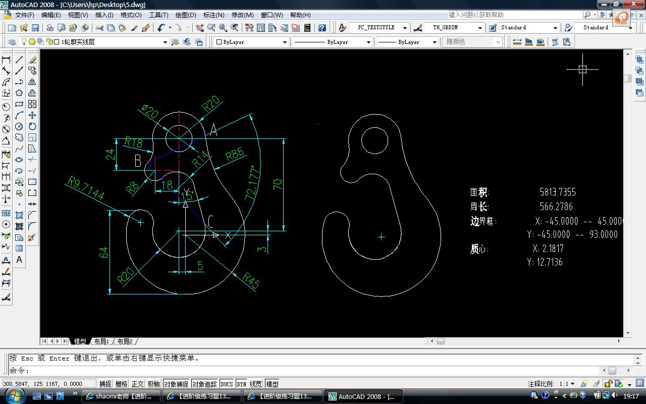Select the Zoom Realtime magnifier icon
The image size is (646, 404).
[211, 28]
